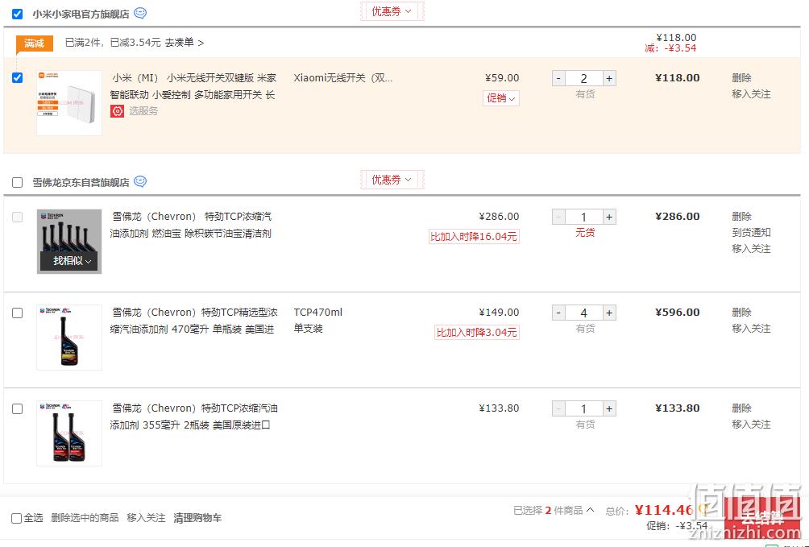
Task: Check the 355毫升 2瓶装 item checkbox
Action: click(18, 409)
